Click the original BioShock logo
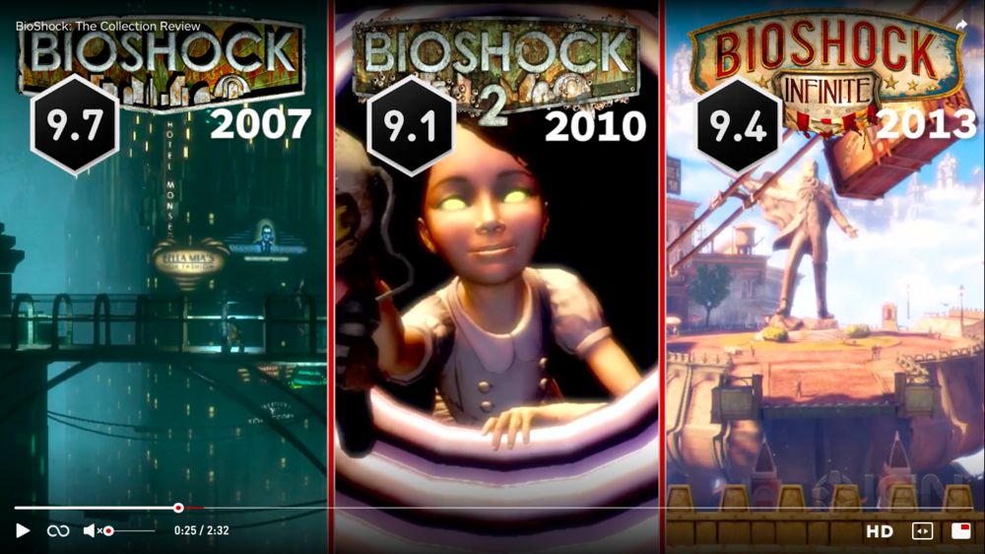 [162, 63]
